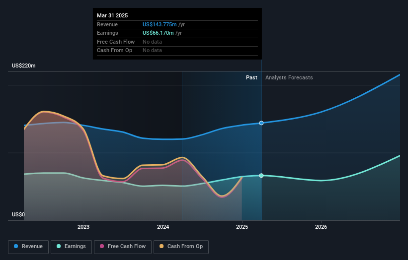Click Cash From Op row in tooltip
The height and width of the screenshot is (260, 408).
(x=177, y=51)
